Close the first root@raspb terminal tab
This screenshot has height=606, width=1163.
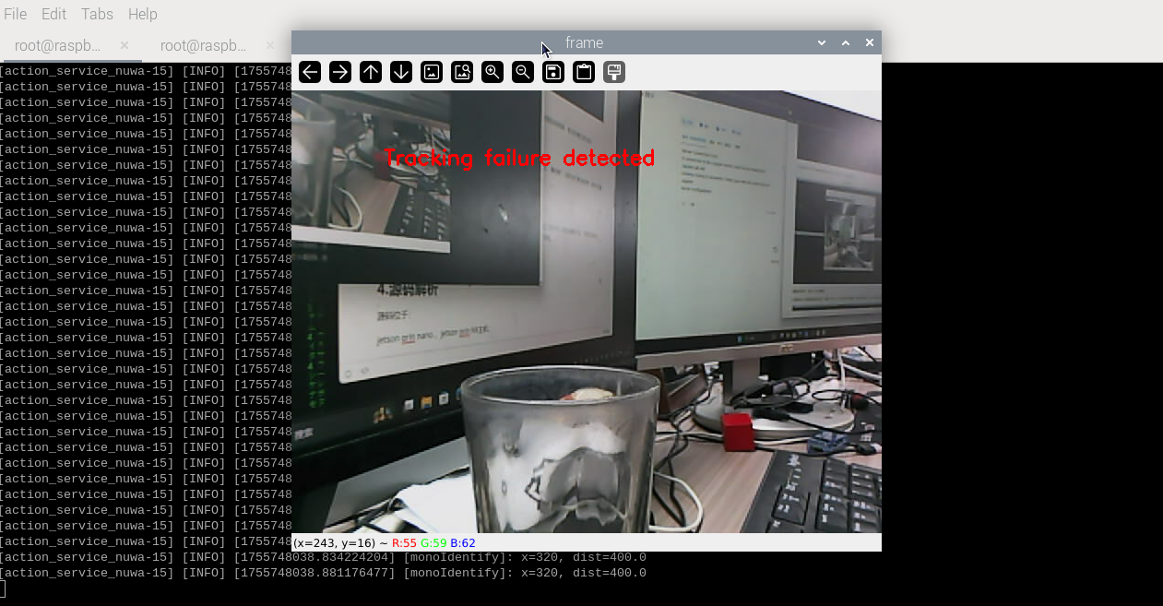(x=125, y=45)
